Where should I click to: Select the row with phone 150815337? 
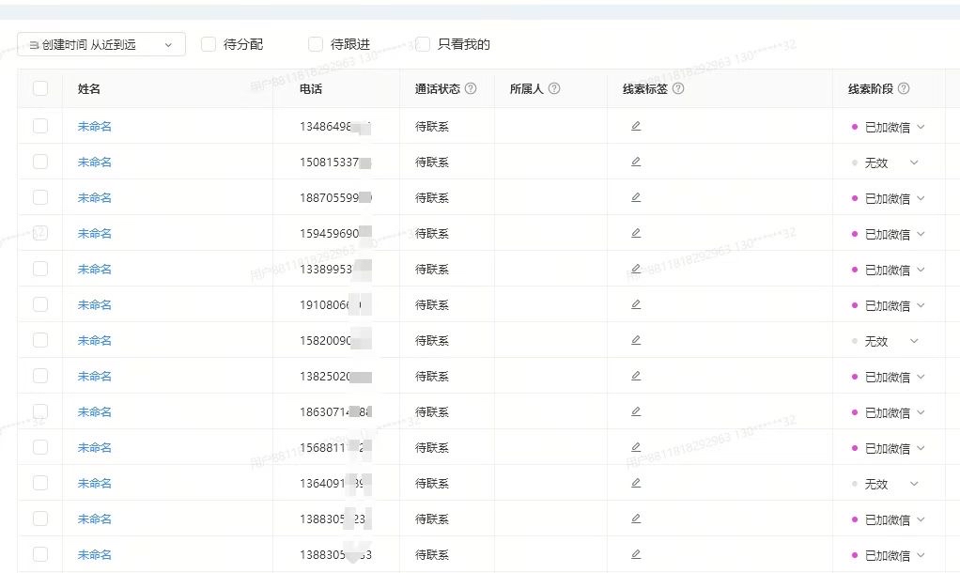click(40, 162)
